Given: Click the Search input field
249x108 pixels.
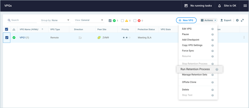Looking at the screenshot, I should [22, 20].
